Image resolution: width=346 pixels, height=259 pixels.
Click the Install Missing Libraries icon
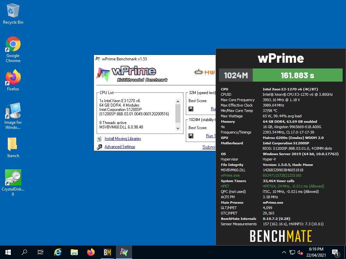coord(99,139)
